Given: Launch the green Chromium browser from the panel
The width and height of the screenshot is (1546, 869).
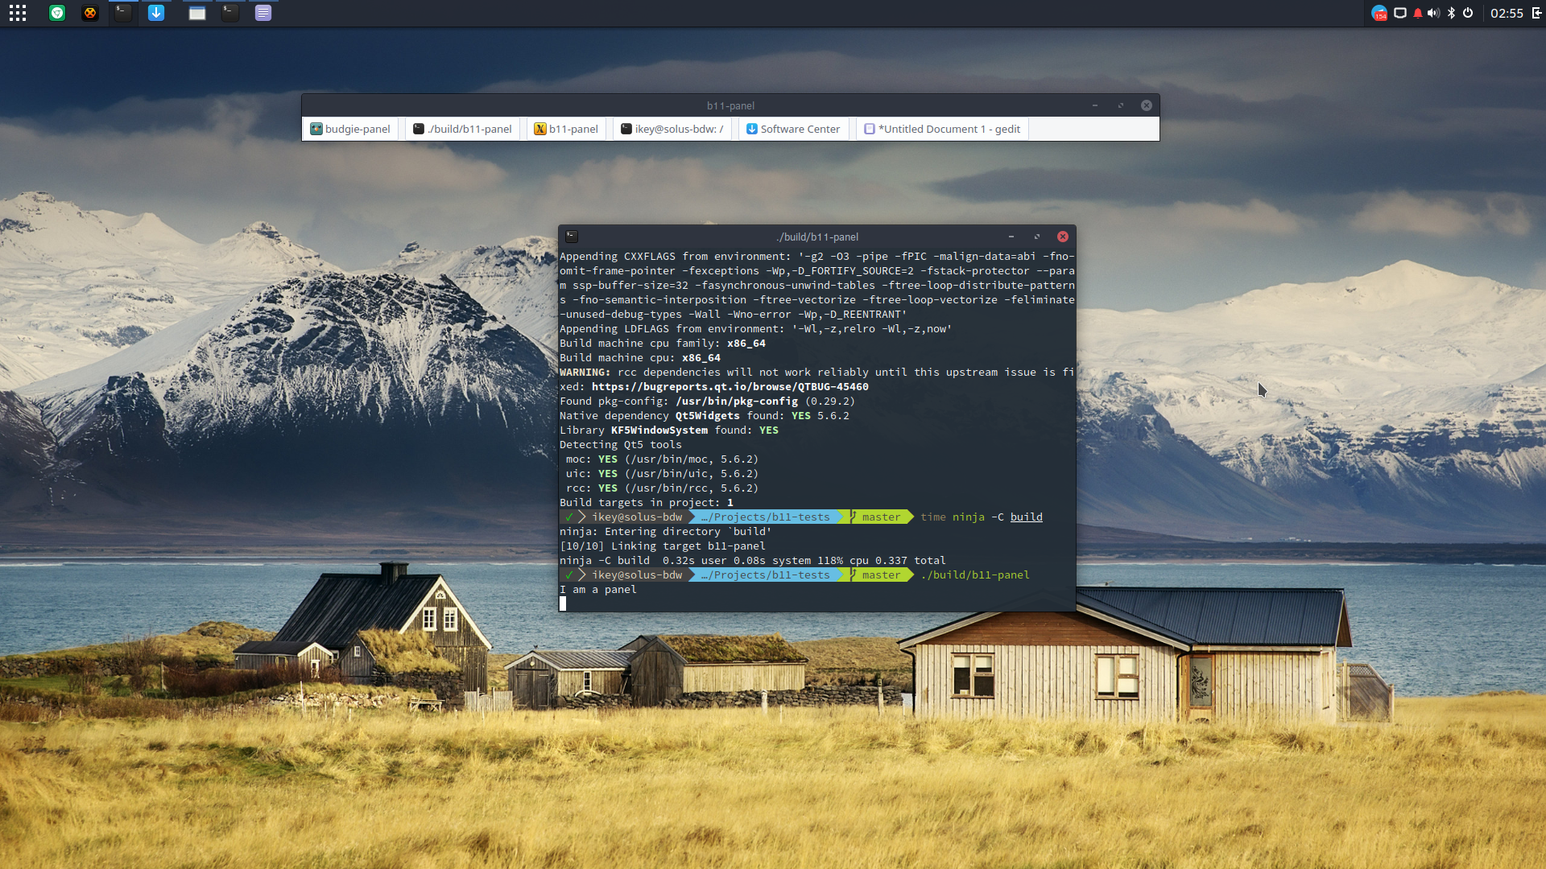Looking at the screenshot, I should pos(57,13).
